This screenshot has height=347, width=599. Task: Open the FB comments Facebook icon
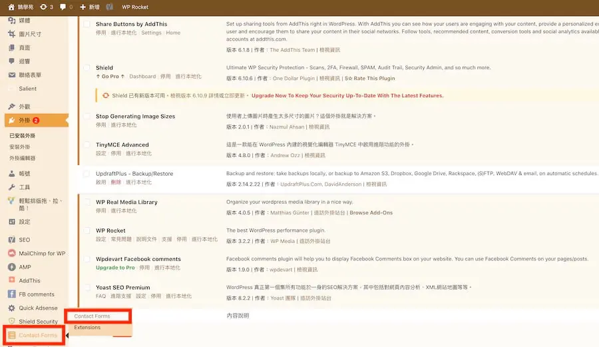(x=12, y=294)
